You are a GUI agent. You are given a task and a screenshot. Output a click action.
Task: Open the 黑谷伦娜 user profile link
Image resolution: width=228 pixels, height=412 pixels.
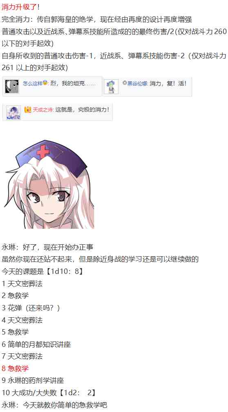(138, 84)
